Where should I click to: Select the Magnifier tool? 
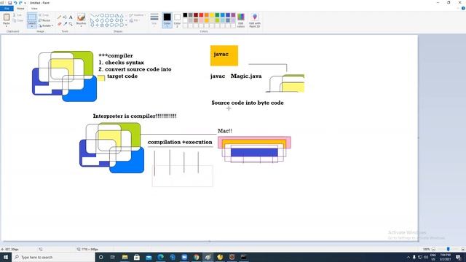coord(71,23)
